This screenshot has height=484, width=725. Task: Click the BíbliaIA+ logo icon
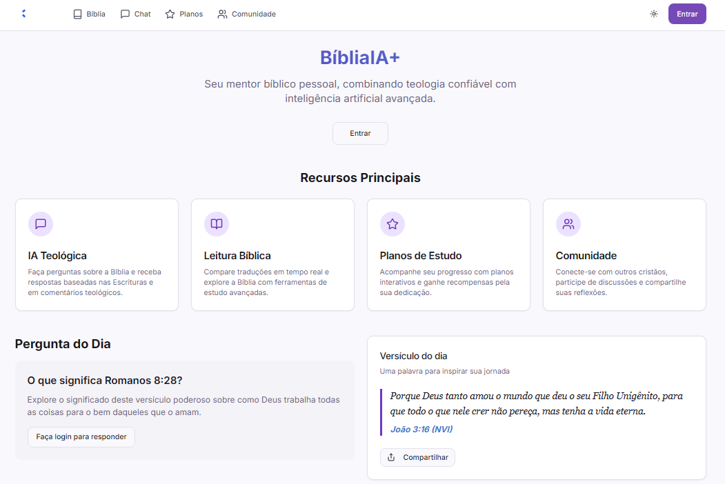(23, 14)
